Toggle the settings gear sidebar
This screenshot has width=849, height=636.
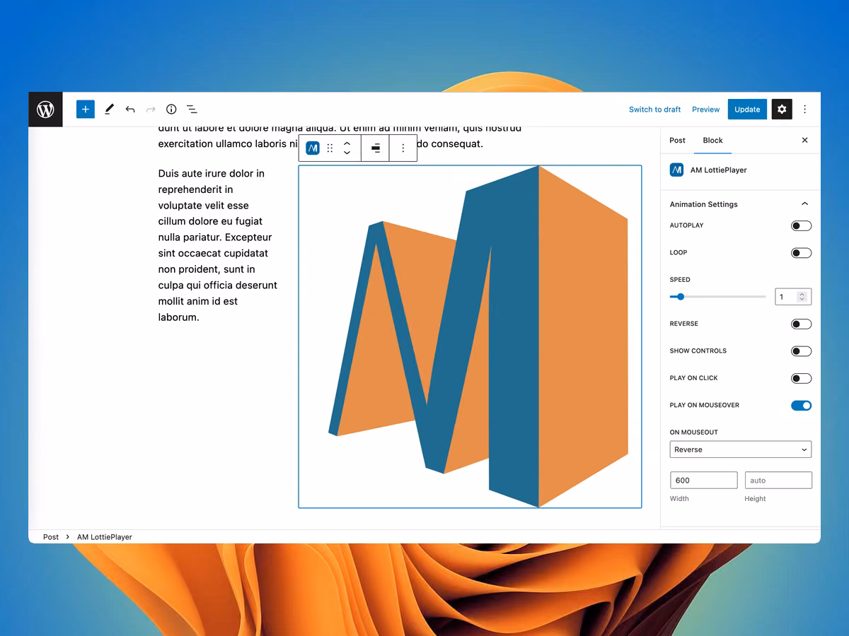tap(782, 110)
